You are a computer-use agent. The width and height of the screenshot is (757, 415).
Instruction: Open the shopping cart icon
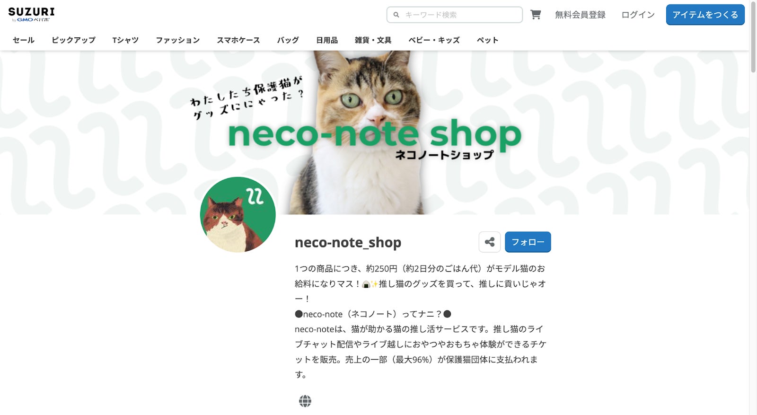pyautogui.click(x=536, y=15)
